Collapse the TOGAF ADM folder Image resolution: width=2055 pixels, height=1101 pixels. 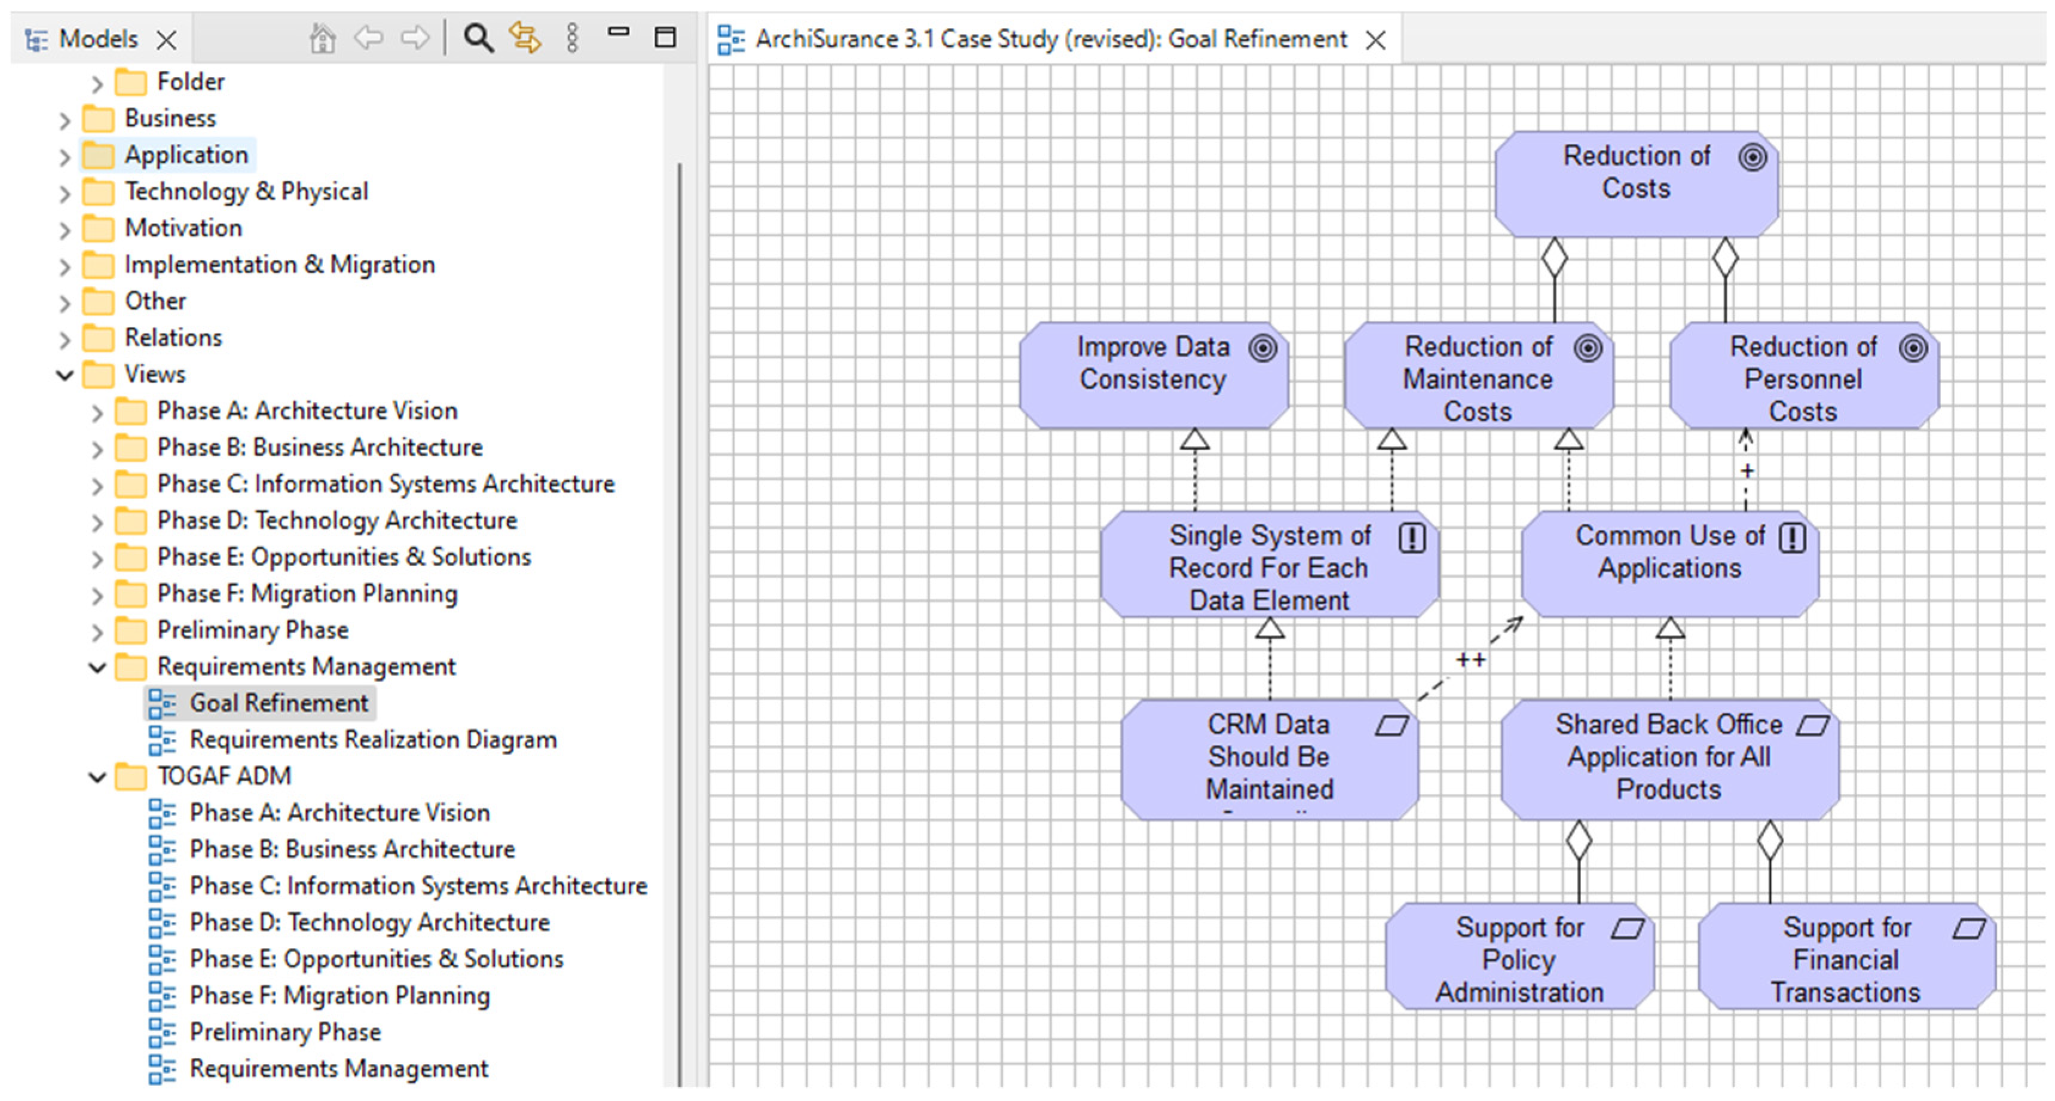[97, 777]
